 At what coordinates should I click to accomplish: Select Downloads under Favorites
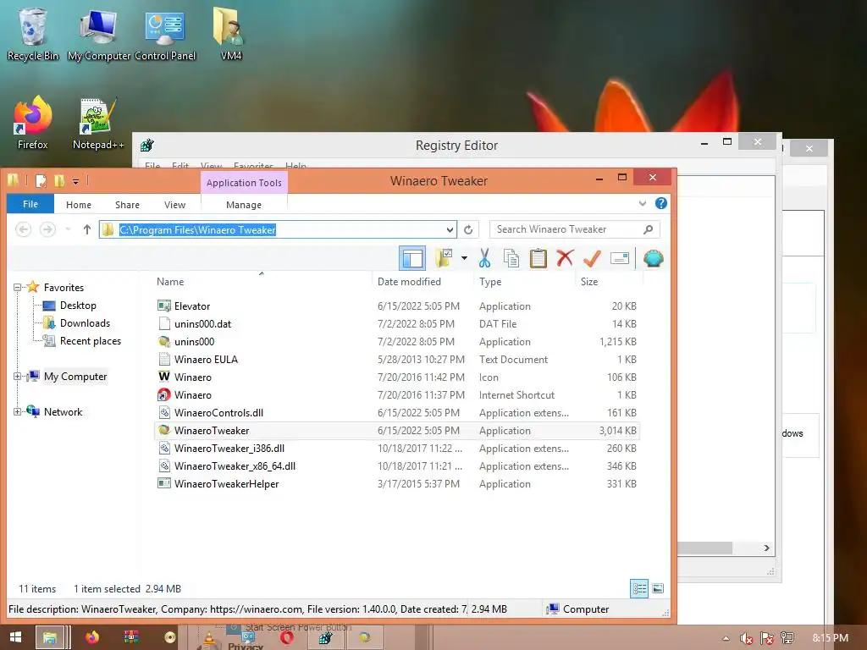click(x=85, y=322)
